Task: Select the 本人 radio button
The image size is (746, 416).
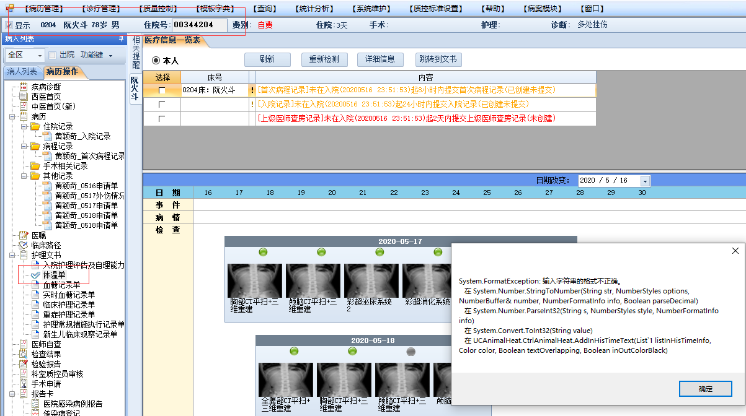Action: pos(156,61)
